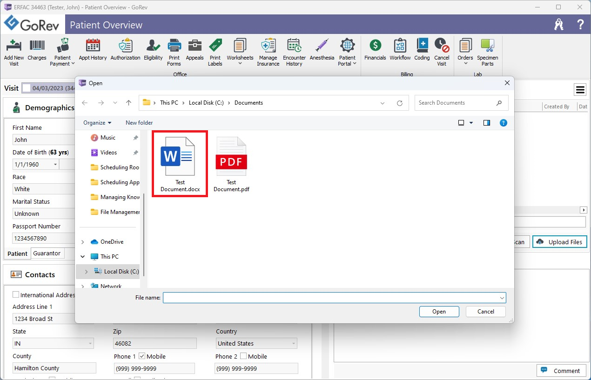The image size is (591, 380).
Task: Click the Cancel button in dialog
Action: [485, 312]
